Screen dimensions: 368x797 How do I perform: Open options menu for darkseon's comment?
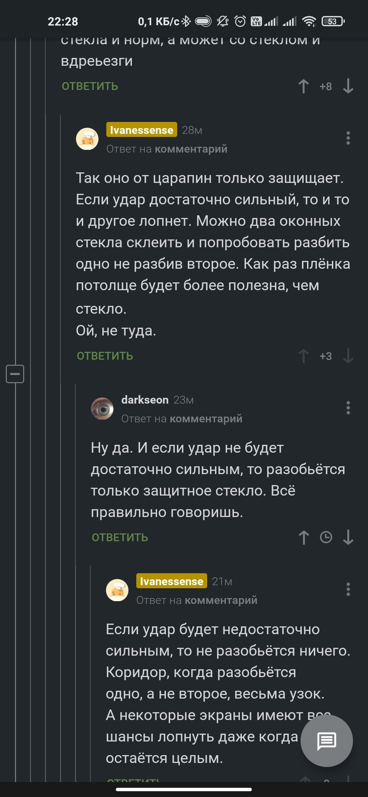pyautogui.click(x=348, y=408)
